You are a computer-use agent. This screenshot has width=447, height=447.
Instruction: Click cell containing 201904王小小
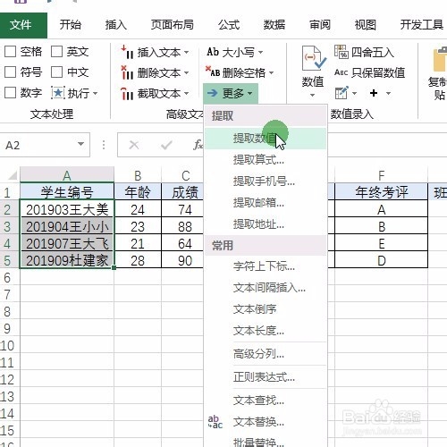pos(67,227)
